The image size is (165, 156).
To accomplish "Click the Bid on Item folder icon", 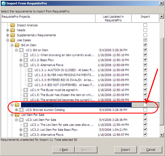I will click(x=17, y=45).
